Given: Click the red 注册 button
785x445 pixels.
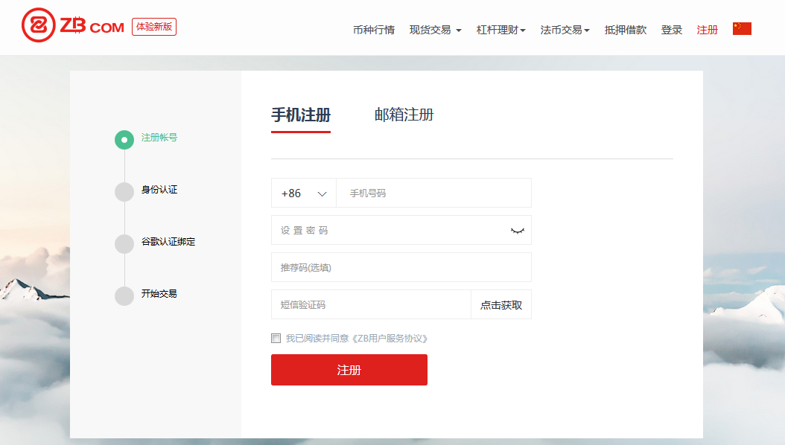Looking at the screenshot, I should click(349, 370).
